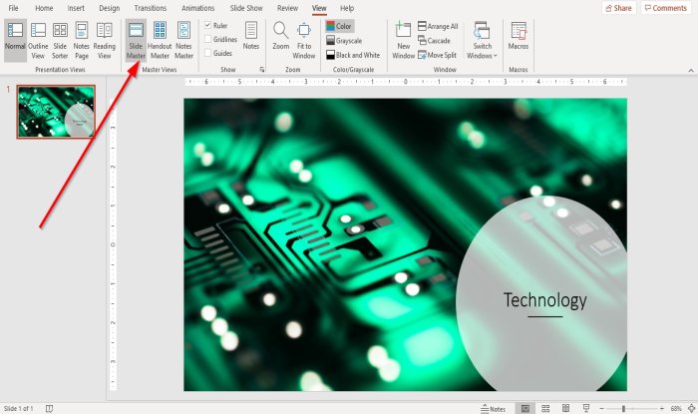Click Reading View icon in status bar
698x414 pixels.
(565, 408)
